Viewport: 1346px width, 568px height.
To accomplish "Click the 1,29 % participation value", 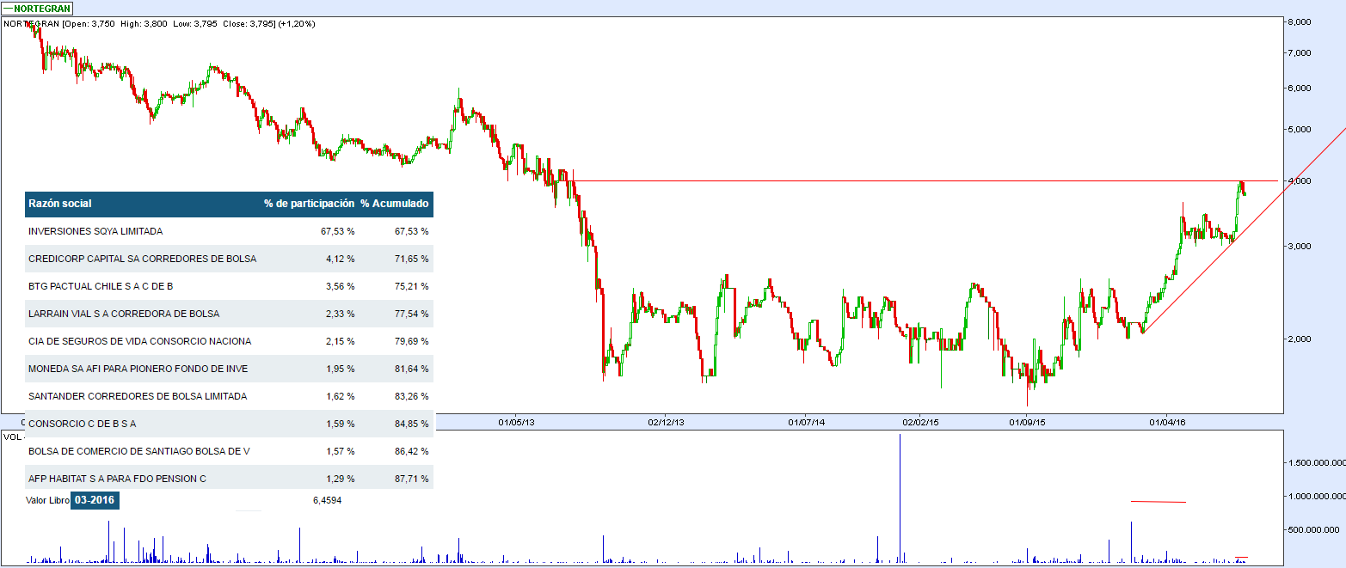I will click(x=339, y=479).
